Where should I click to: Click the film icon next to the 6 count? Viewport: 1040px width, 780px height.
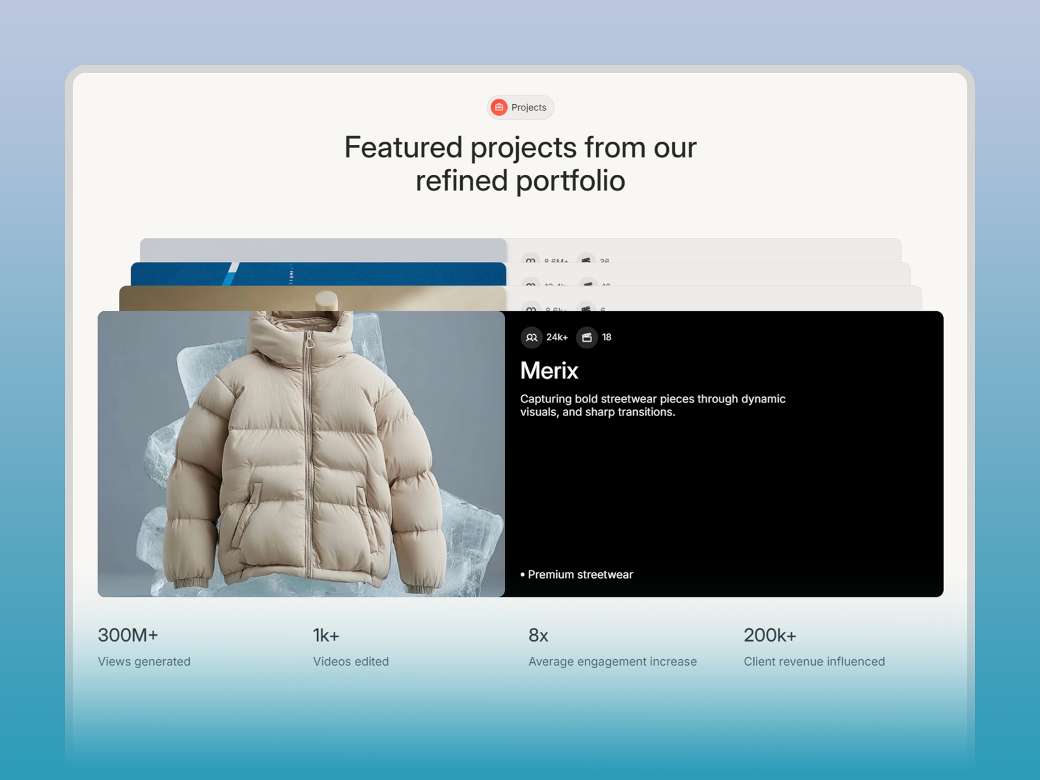tap(585, 308)
